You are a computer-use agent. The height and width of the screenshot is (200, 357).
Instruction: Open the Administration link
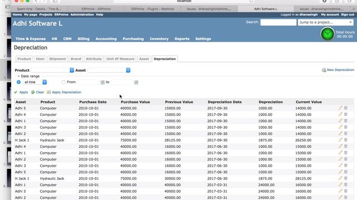82,14
